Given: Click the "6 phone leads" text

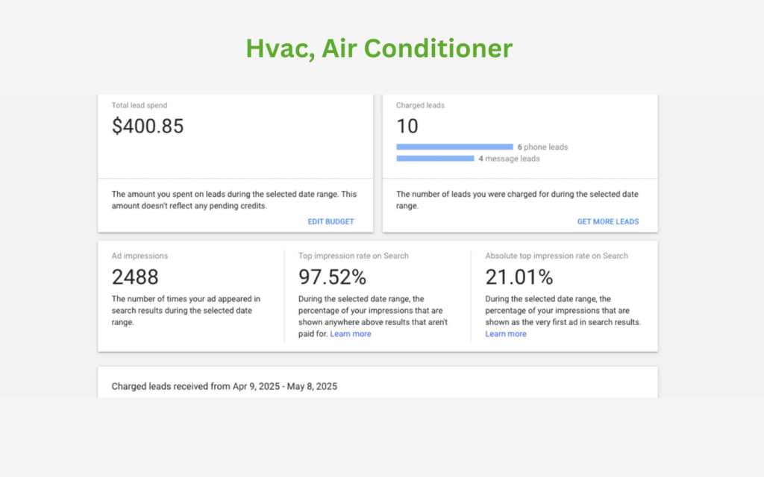Looking at the screenshot, I should [542, 147].
